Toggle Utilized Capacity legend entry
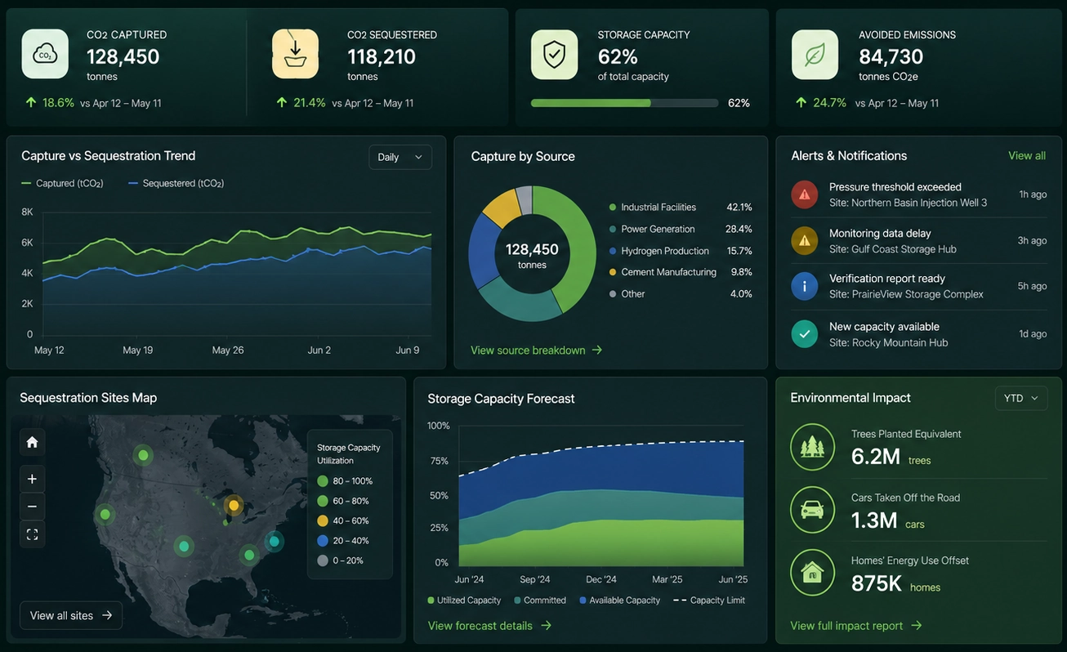The image size is (1067, 652). (464, 601)
